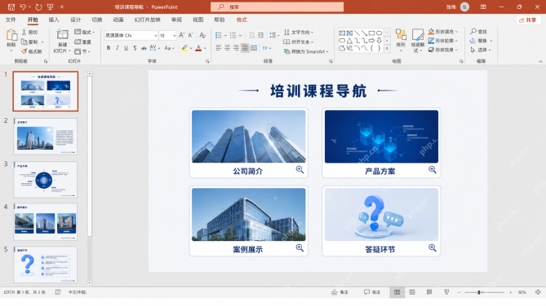Click the zoom in plus button
The image size is (546, 306).
510,292
